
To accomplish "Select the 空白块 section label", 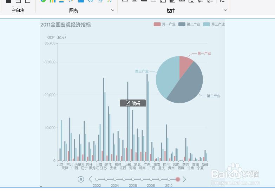I will 18,10.
